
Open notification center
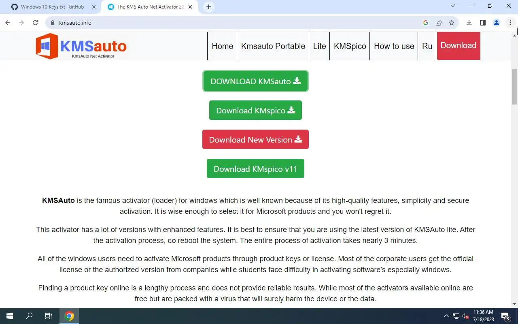506,316
